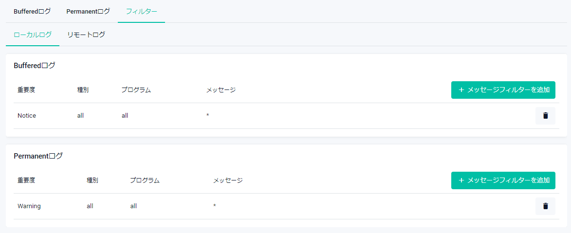The image size is (571, 233).
Task: Click the Permanentログ section heading
Action: [38, 156]
